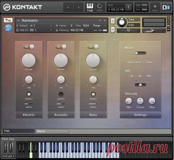Click the AUX button in header
174x160 pixels.
pos(168,26)
